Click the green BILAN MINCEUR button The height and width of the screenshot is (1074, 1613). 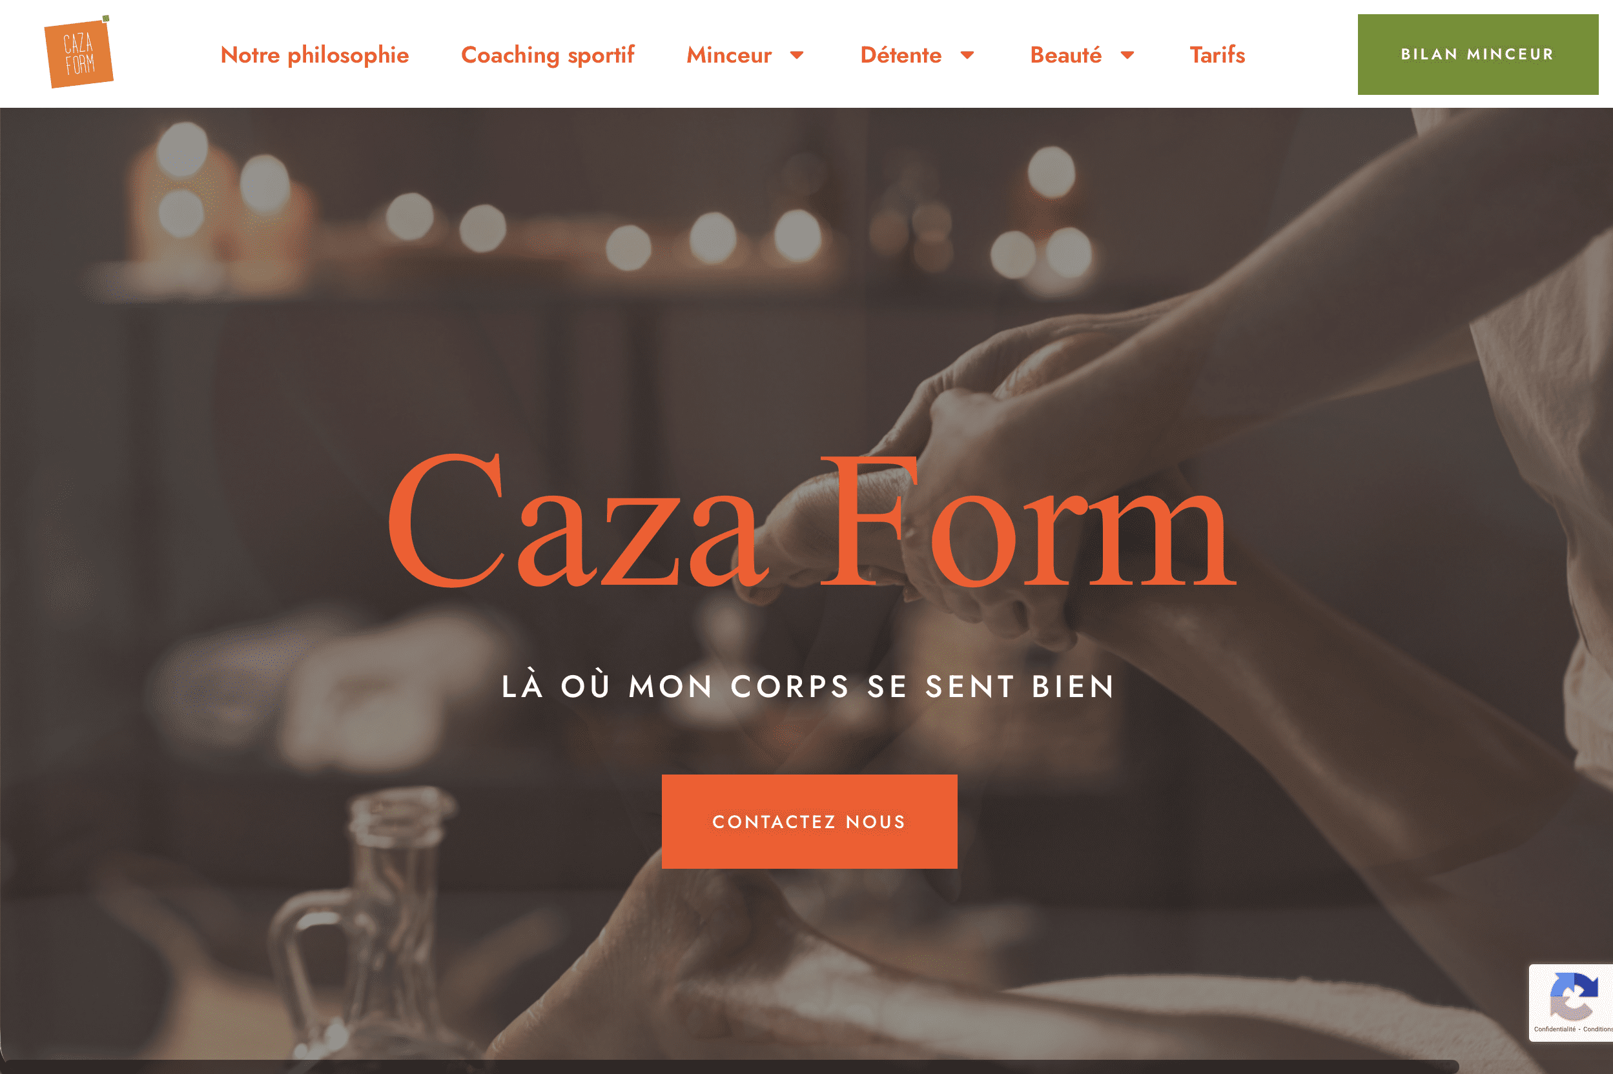[x=1477, y=54]
